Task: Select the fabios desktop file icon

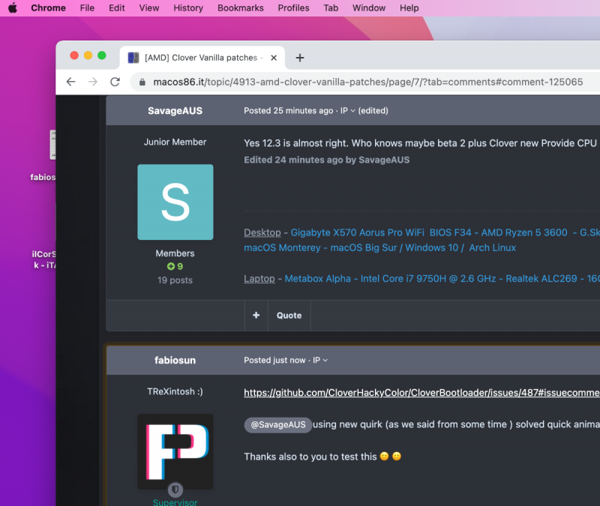Action: (52, 145)
